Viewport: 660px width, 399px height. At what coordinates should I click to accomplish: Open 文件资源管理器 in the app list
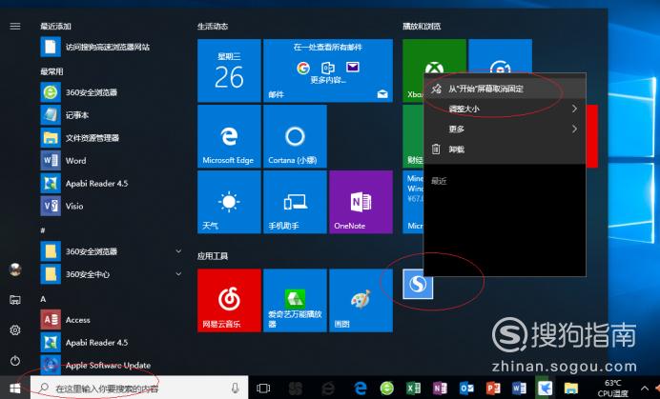(112, 137)
